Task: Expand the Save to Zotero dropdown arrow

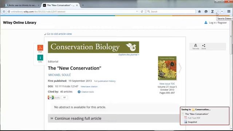Action: [222, 11]
